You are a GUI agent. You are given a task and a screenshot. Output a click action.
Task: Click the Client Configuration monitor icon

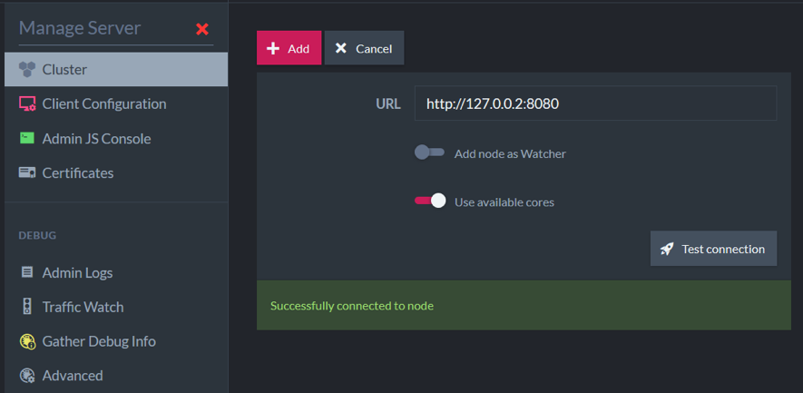(26, 103)
